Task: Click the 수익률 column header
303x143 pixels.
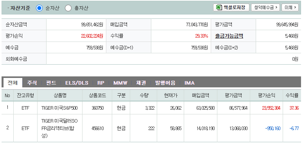Action: pos(292,95)
